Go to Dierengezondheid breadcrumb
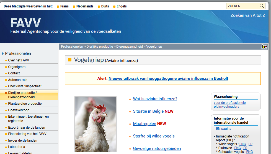Image resolution: width=271 pixels, height=154 pixels. click(x=130, y=47)
